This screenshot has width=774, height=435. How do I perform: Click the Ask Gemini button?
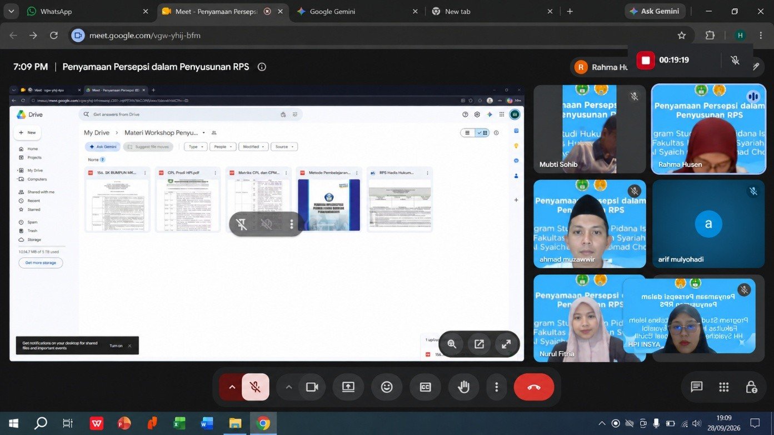655,11
